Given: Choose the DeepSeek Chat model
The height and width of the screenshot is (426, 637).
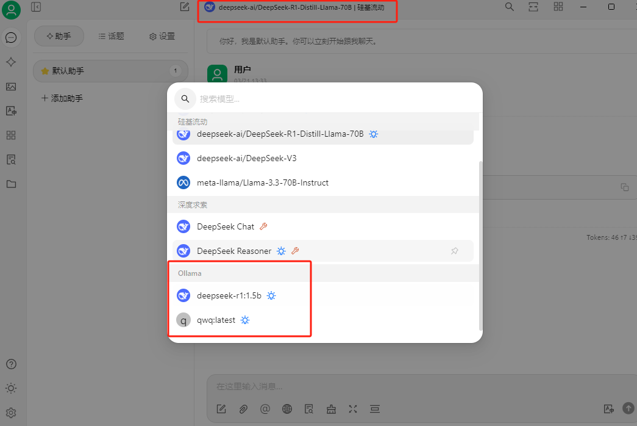Looking at the screenshot, I should coord(323,226).
